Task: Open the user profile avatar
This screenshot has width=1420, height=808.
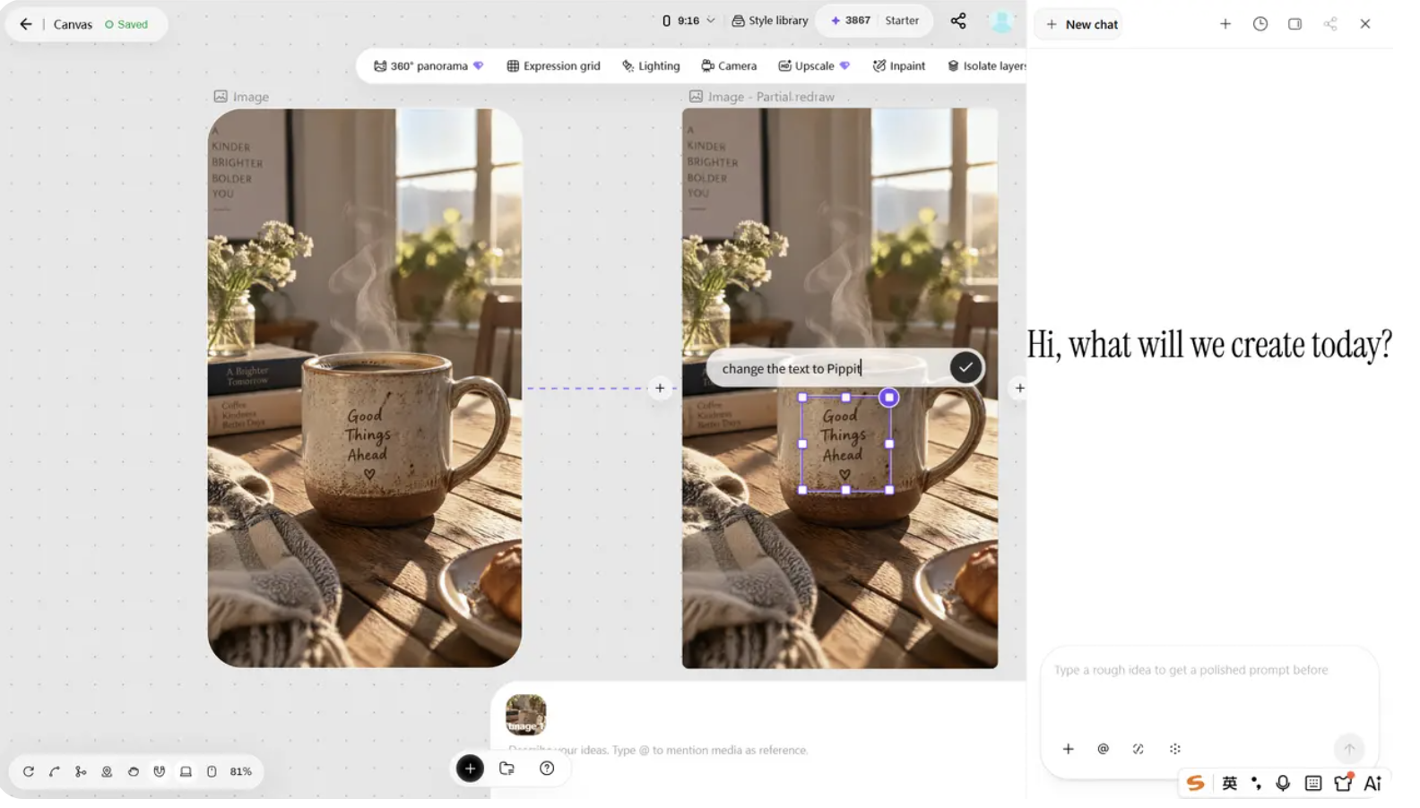Action: 1001,21
